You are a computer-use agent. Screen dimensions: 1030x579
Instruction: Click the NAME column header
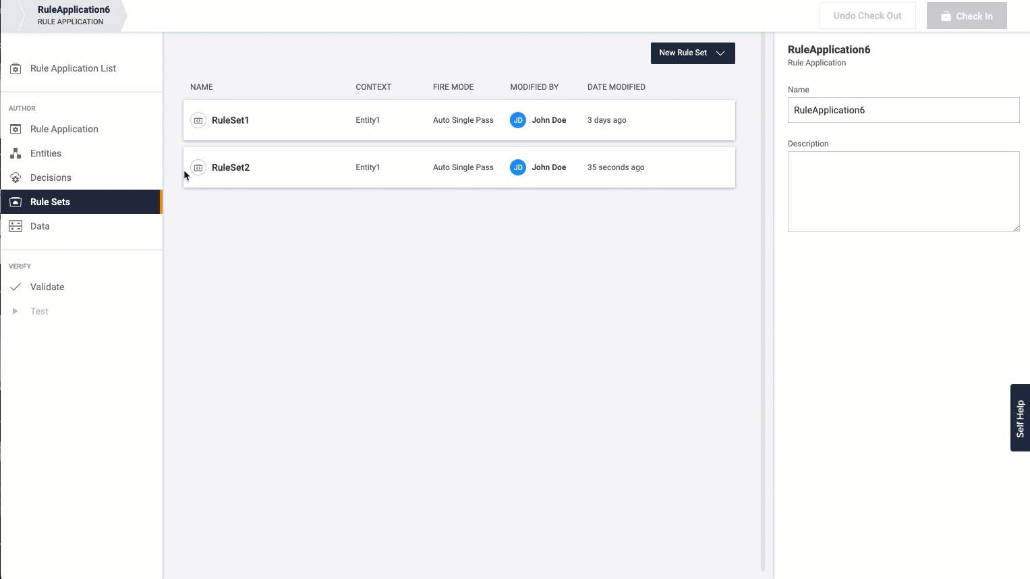click(x=202, y=87)
